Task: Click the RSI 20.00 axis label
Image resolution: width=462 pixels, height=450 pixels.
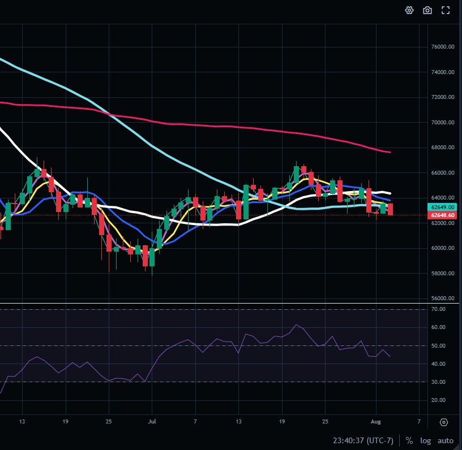Action: pos(438,400)
